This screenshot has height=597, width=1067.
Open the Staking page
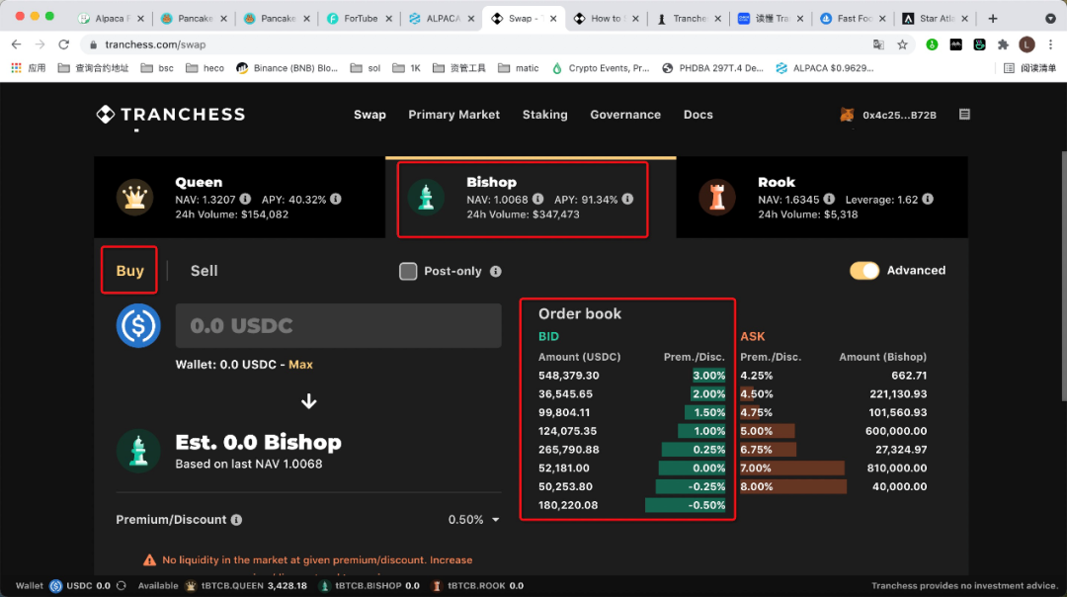click(x=545, y=115)
